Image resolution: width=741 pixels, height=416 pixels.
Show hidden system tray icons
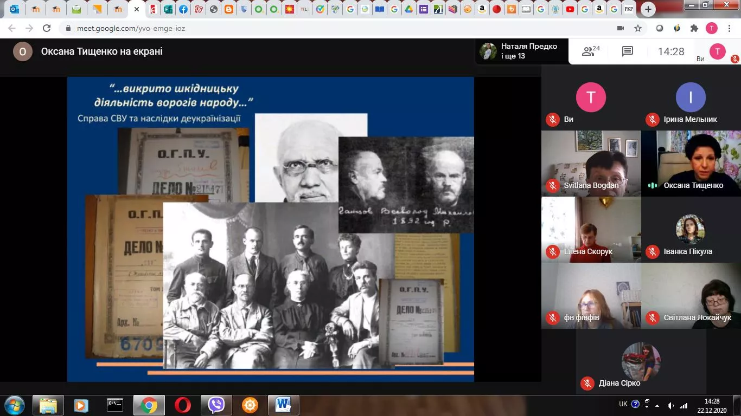pos(657,405)
